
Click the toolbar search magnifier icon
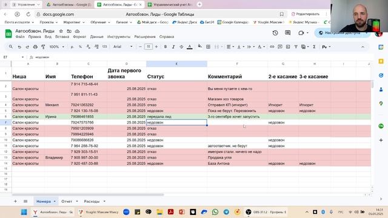tap(11, 47)
